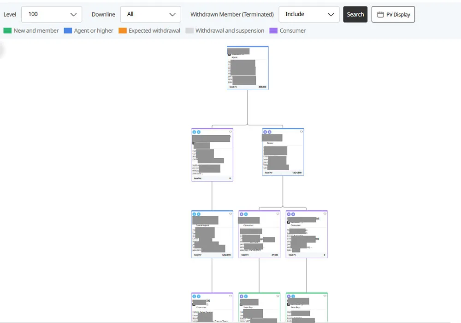Viewport: 461px width, 323px height.
Task: Open the info icon on the Agent card
Action: [230, 51]
